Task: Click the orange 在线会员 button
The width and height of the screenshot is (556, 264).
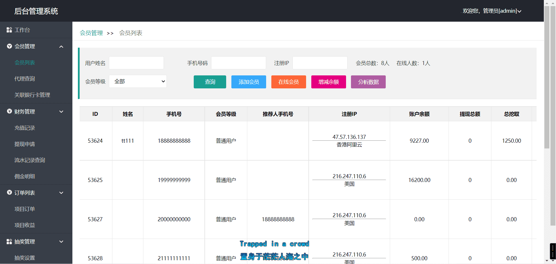Action: [x=288, y=82]
